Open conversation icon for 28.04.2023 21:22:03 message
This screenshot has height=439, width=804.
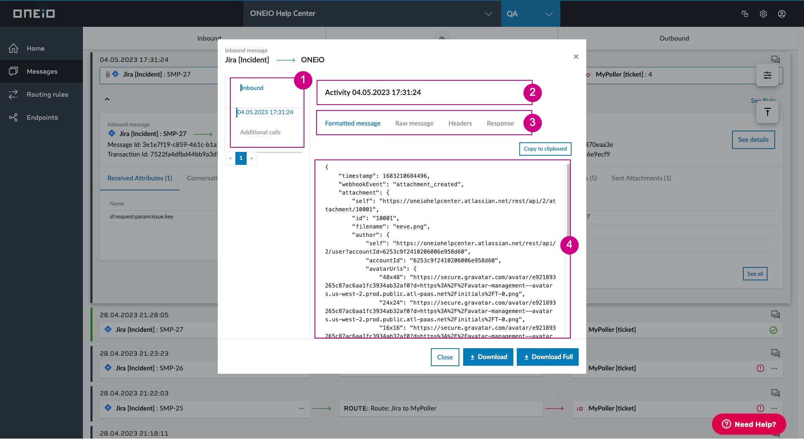tap(775, 393)
